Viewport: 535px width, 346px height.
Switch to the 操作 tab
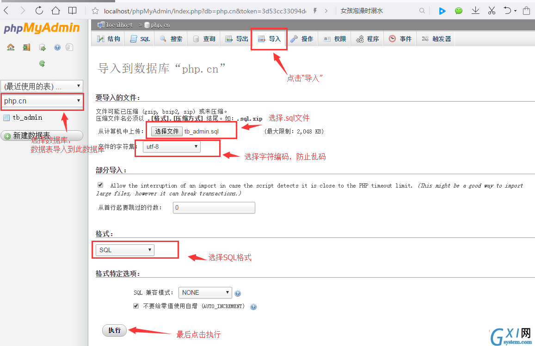(x=302, y=39)
